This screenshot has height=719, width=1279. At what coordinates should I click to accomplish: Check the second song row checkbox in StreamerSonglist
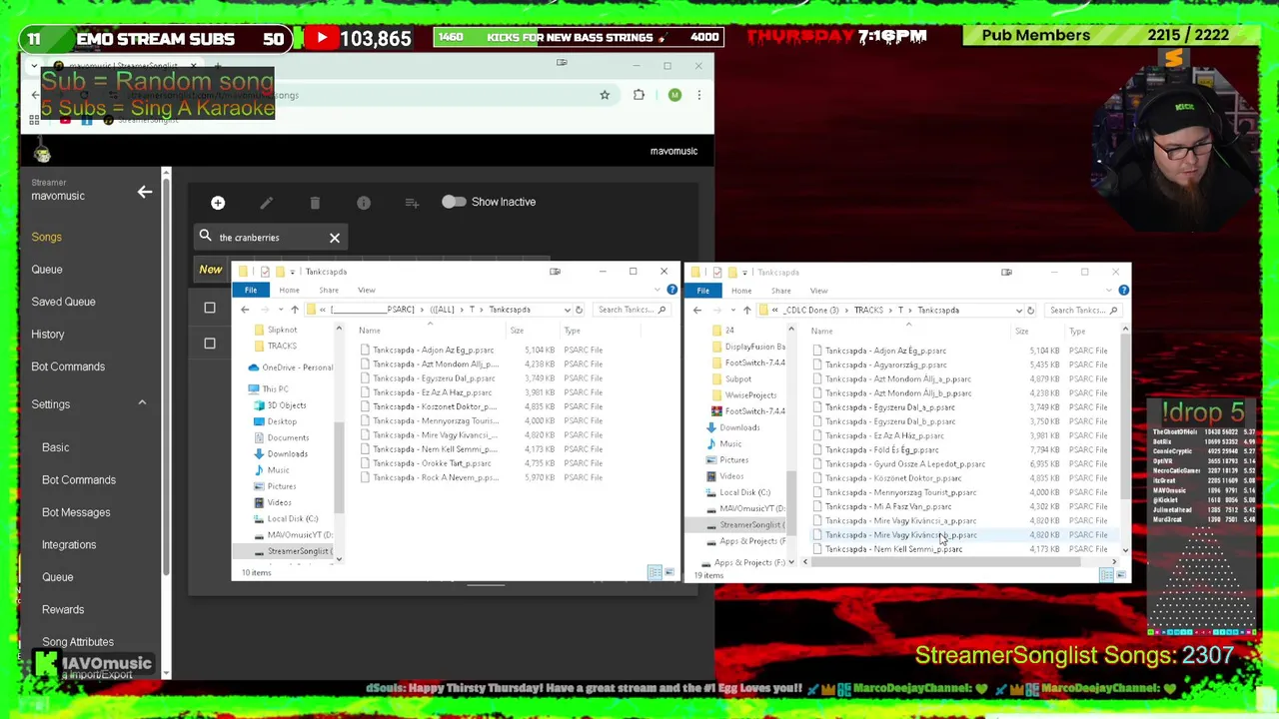coord(210,344)
